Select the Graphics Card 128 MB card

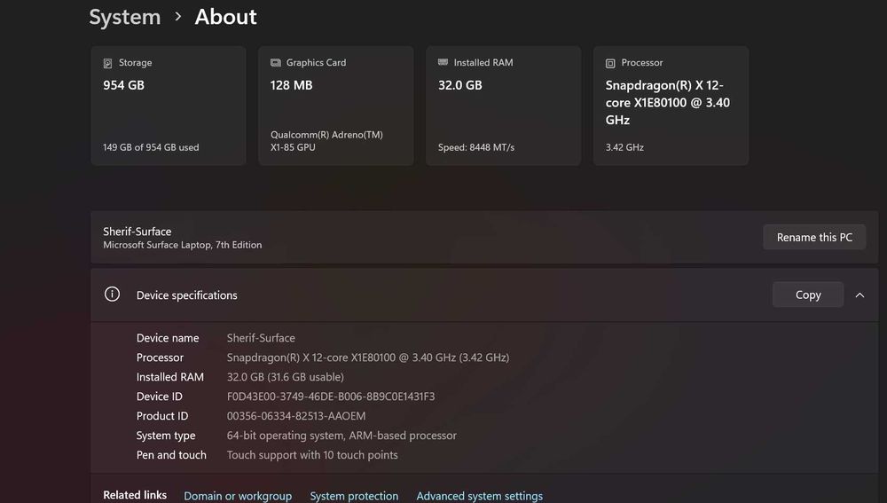(335, 106)
